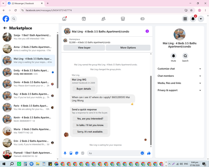Open the Kevin 4 Beds 3.5 Baths conversation
209x167 pixels.
tap(28, 119)
